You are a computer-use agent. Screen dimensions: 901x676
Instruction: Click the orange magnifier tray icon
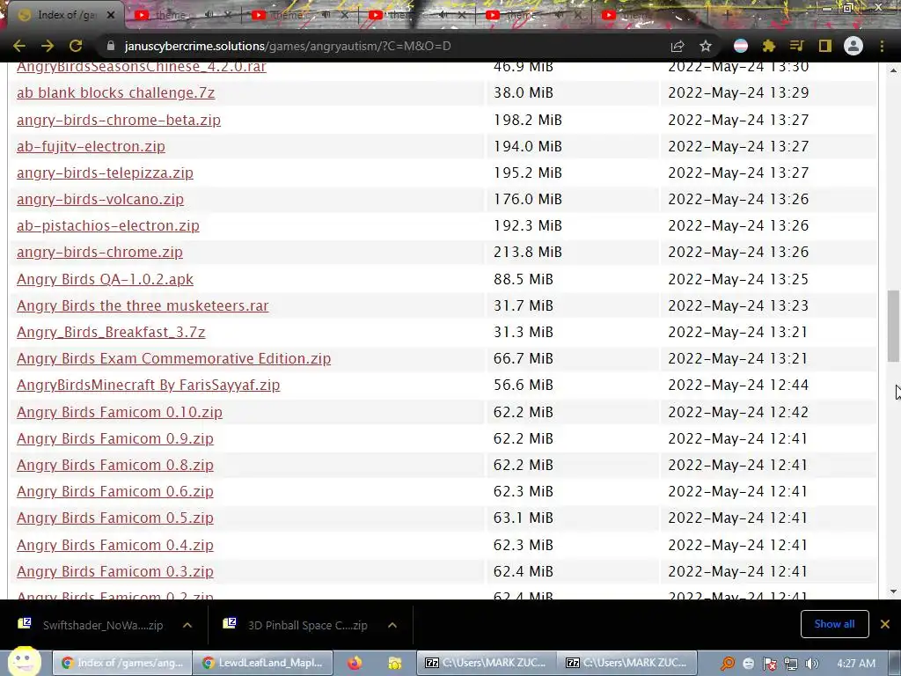coord(728,664)
